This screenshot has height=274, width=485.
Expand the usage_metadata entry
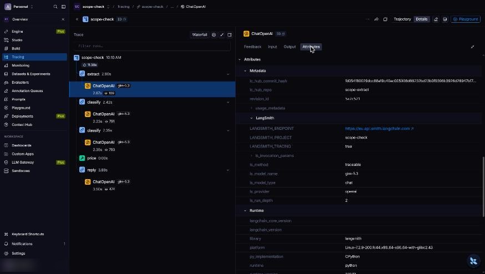(x=251, y=108)
